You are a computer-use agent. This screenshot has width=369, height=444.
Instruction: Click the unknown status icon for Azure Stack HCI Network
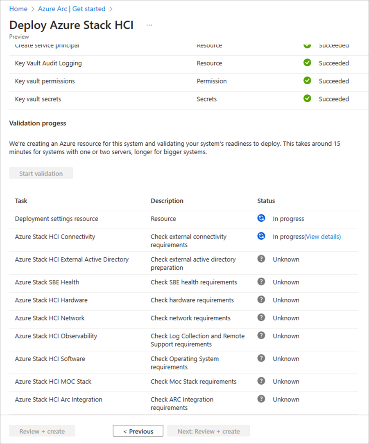pos(261,318)
